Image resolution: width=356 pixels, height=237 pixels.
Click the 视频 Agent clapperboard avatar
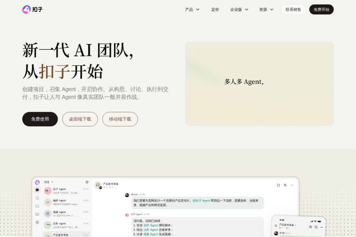coord(48,214)
